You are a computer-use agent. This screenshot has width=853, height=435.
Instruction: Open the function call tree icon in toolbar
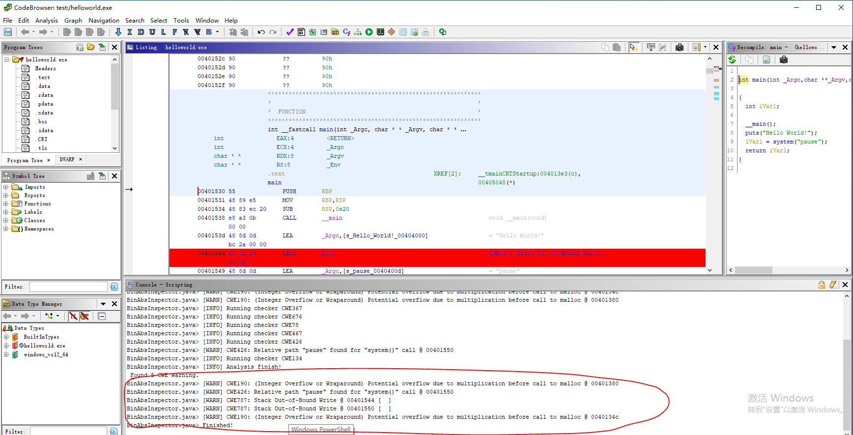pos(358,32)
